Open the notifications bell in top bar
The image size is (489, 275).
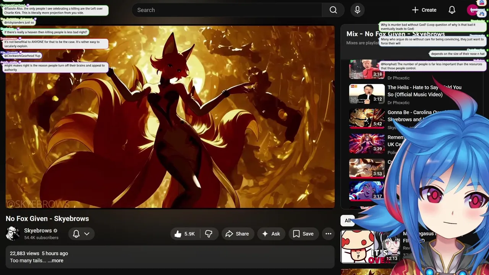click(452, 10)
